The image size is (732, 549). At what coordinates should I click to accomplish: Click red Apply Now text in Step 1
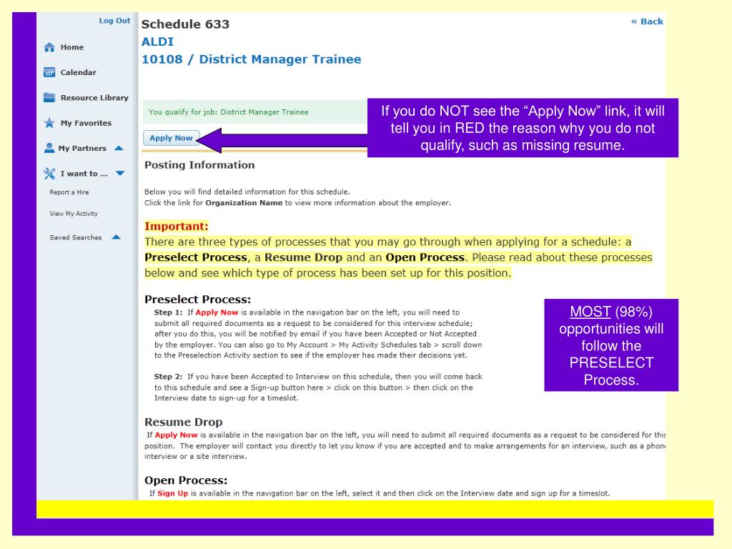pos(217,312)
